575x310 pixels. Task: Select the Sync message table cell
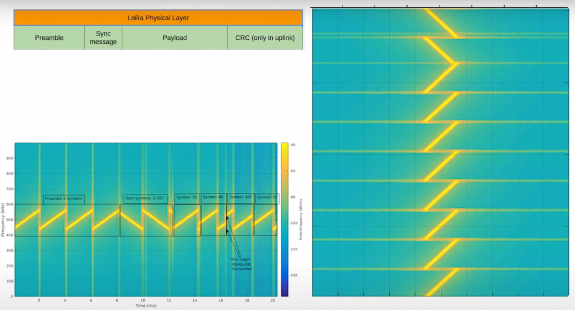pos(103,38)
